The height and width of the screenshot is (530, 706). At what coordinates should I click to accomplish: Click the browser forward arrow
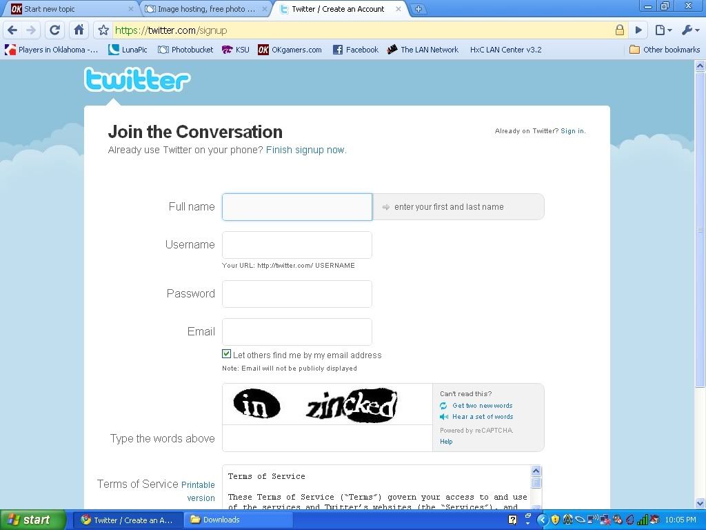[31, 30]
